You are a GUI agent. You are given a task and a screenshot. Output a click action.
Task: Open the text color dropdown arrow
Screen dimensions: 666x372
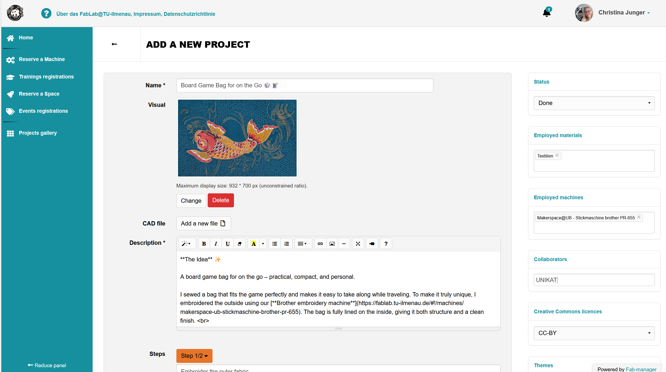click(263, 244)
